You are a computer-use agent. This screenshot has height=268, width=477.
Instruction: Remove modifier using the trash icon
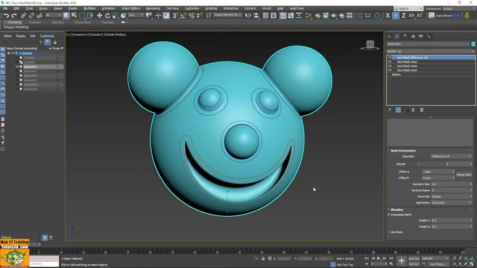pos(413,110)
